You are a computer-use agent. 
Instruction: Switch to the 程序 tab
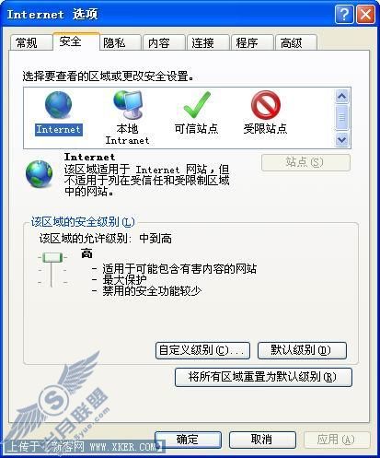pos(252,42)
